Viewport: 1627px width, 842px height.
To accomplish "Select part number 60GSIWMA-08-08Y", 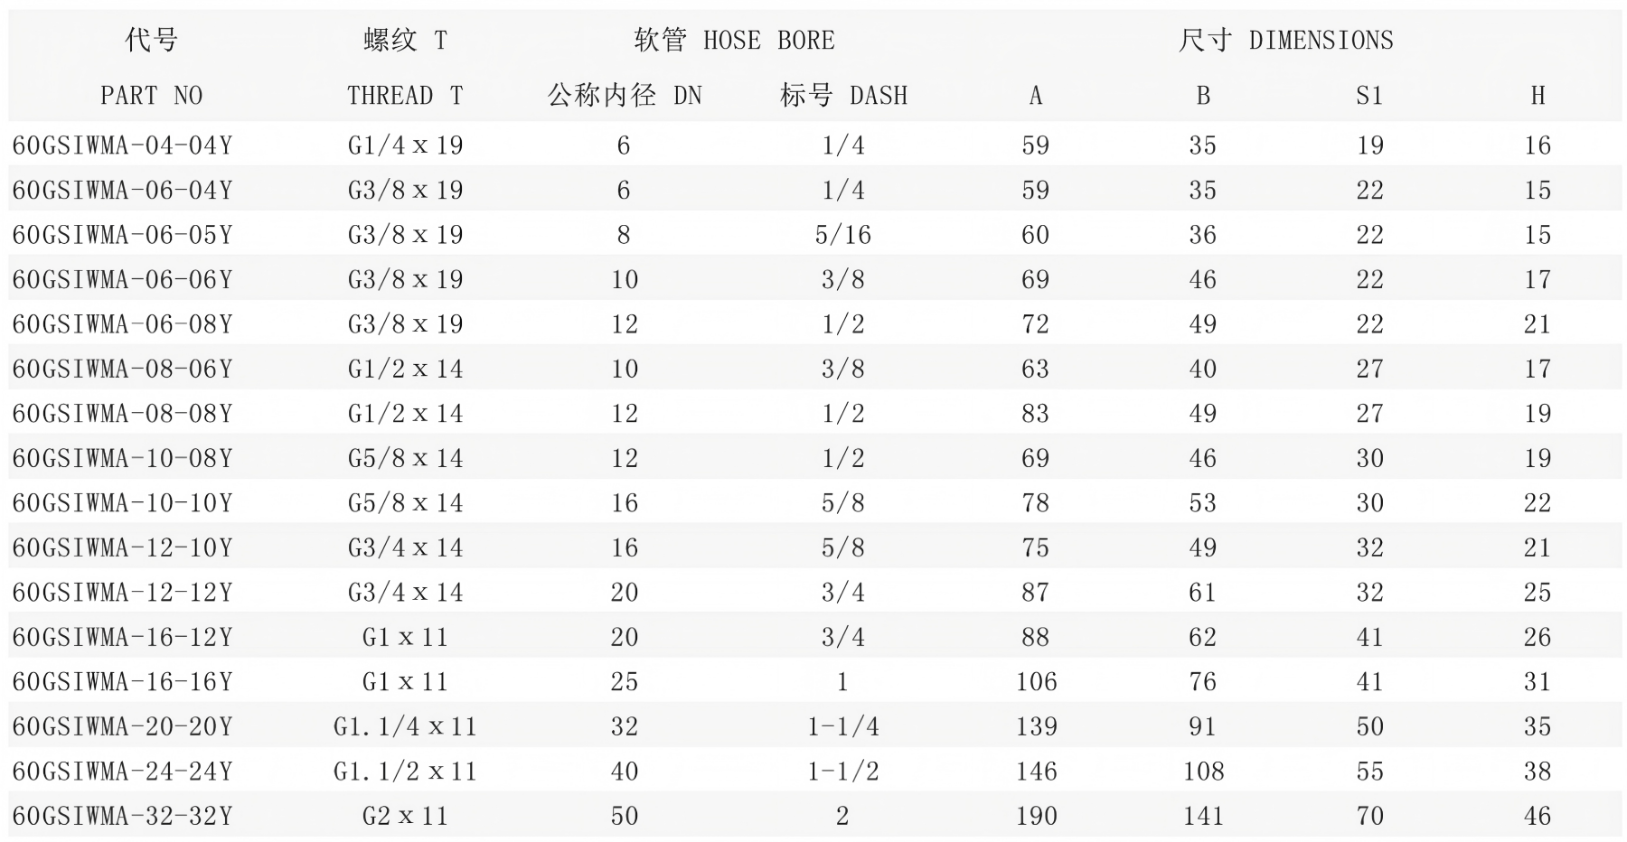I will (x=122, y=414).
